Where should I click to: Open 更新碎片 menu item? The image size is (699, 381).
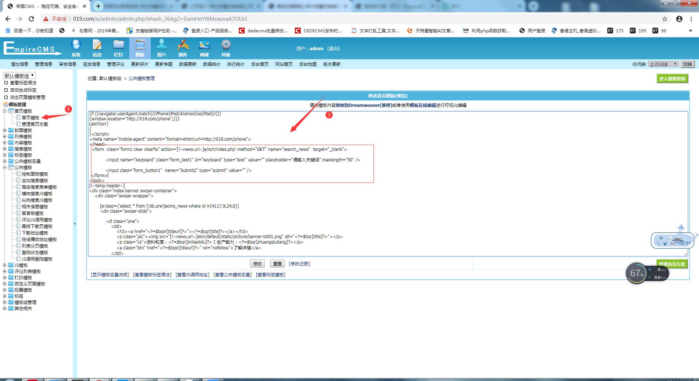[140, 64]
